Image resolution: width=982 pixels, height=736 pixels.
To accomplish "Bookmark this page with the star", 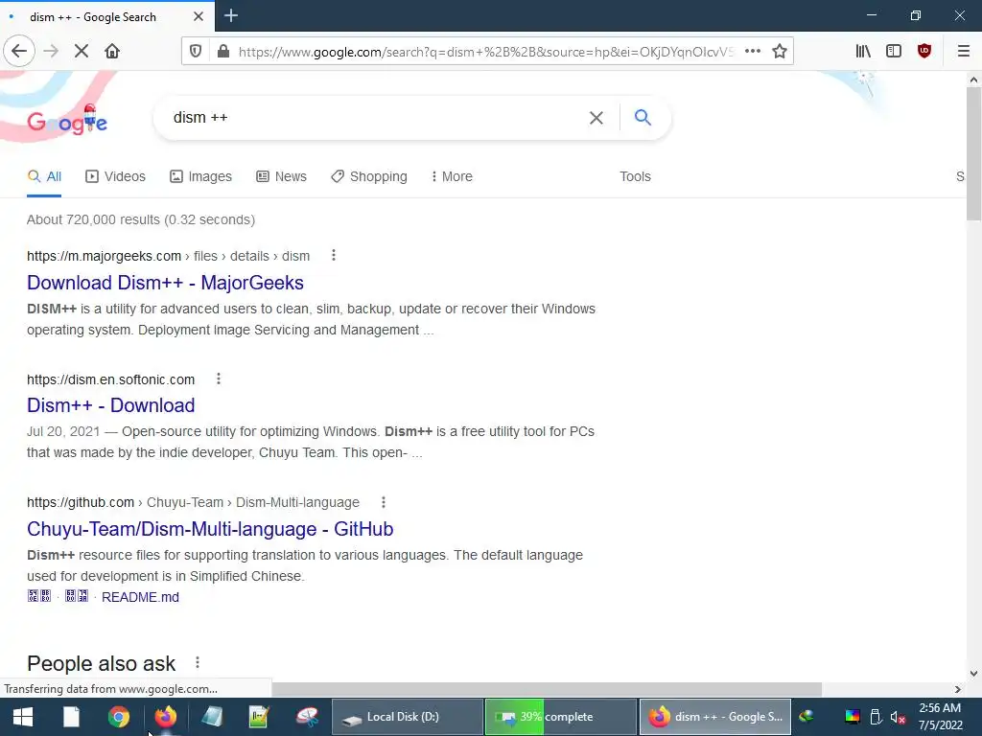I will 779,51.
